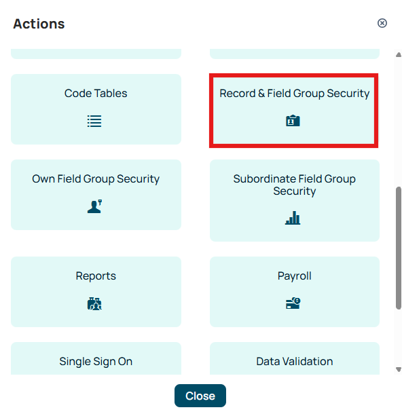The height and width of the screenshot is (414, 402).
Task: Dismiss dialog with the circled X icon
Action: click(x=382, y=23)
